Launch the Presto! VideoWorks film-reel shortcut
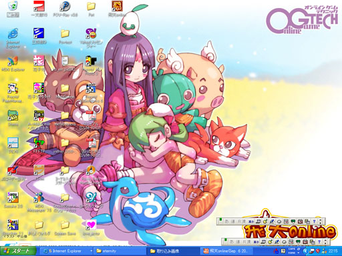Image resolution: width=342 pixels, height=256 pixels. click(x=91, y=93)
